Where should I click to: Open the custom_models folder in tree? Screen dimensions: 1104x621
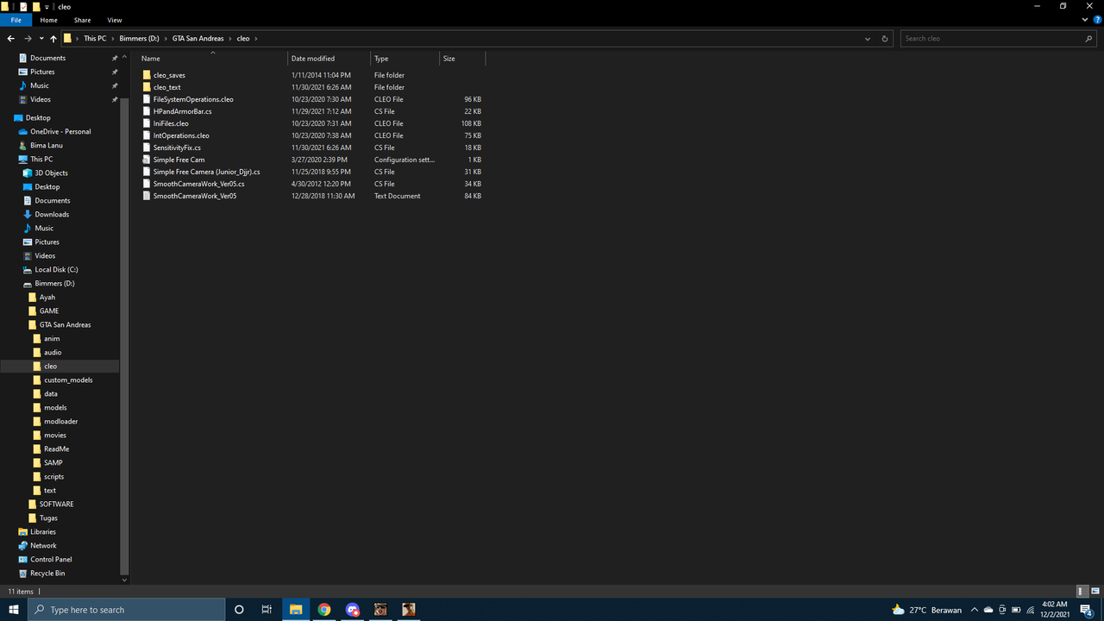(68, 379)
